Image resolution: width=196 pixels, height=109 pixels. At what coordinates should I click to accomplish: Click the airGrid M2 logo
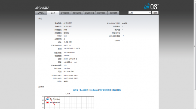point(42,8)
